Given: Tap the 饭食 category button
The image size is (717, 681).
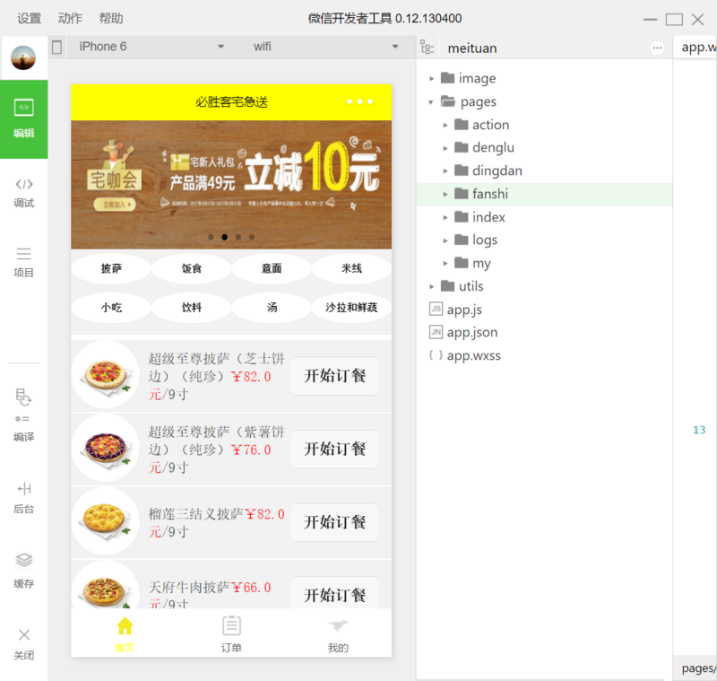Looking at the screenshot, I should click(192, 268).
